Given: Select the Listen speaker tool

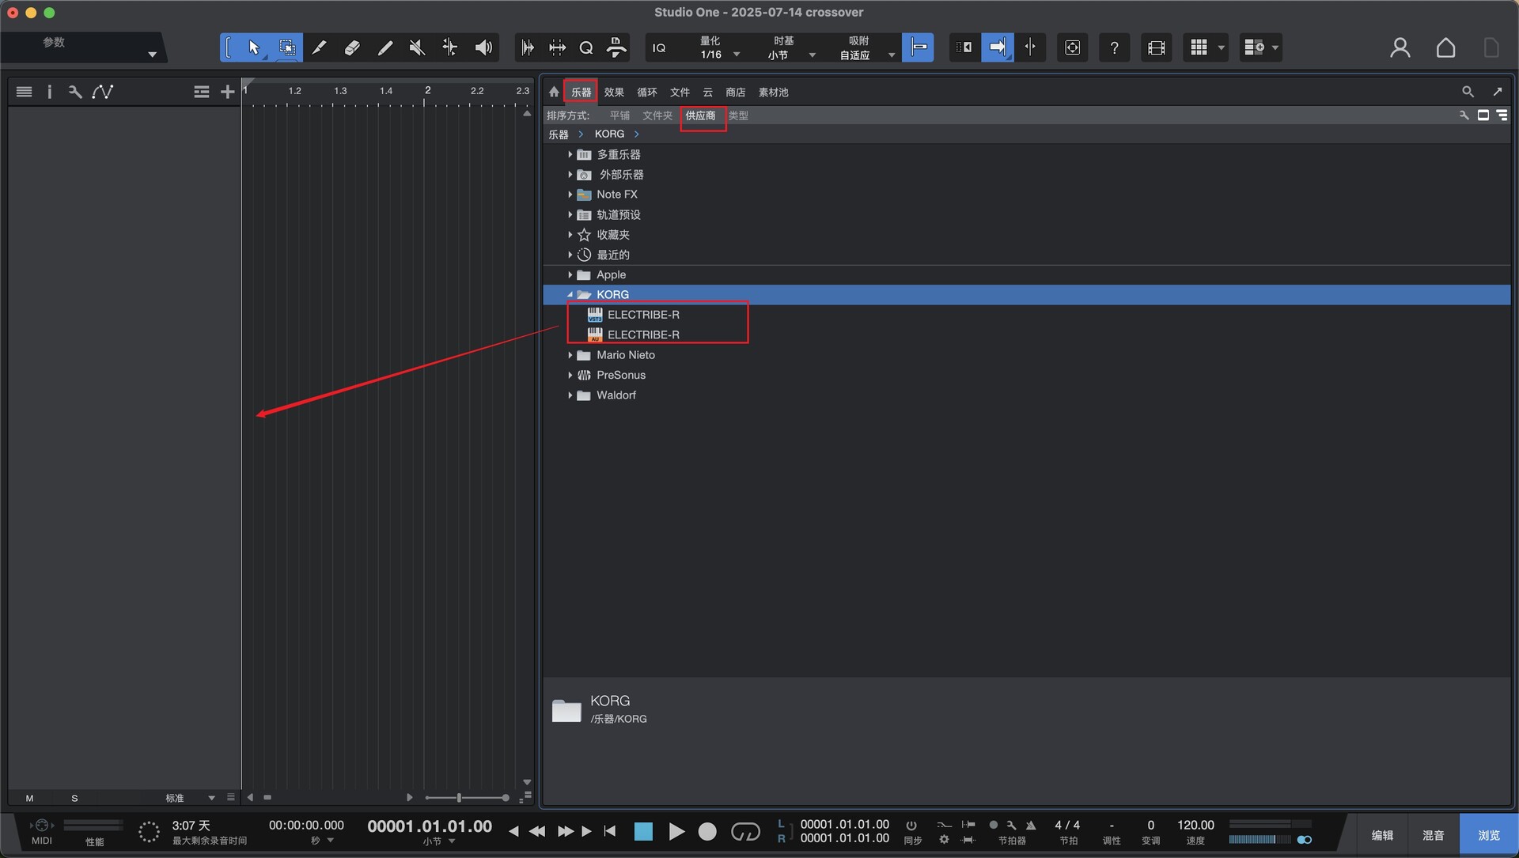Looking at the screenshot, I should coord(483,48).
